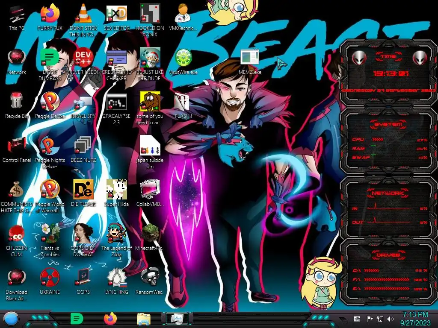Launch the Super Hilda shortcut
Image resolution: width=438 pixels, height=328 pixels.
pyautogui.click(x=116, y=193)
